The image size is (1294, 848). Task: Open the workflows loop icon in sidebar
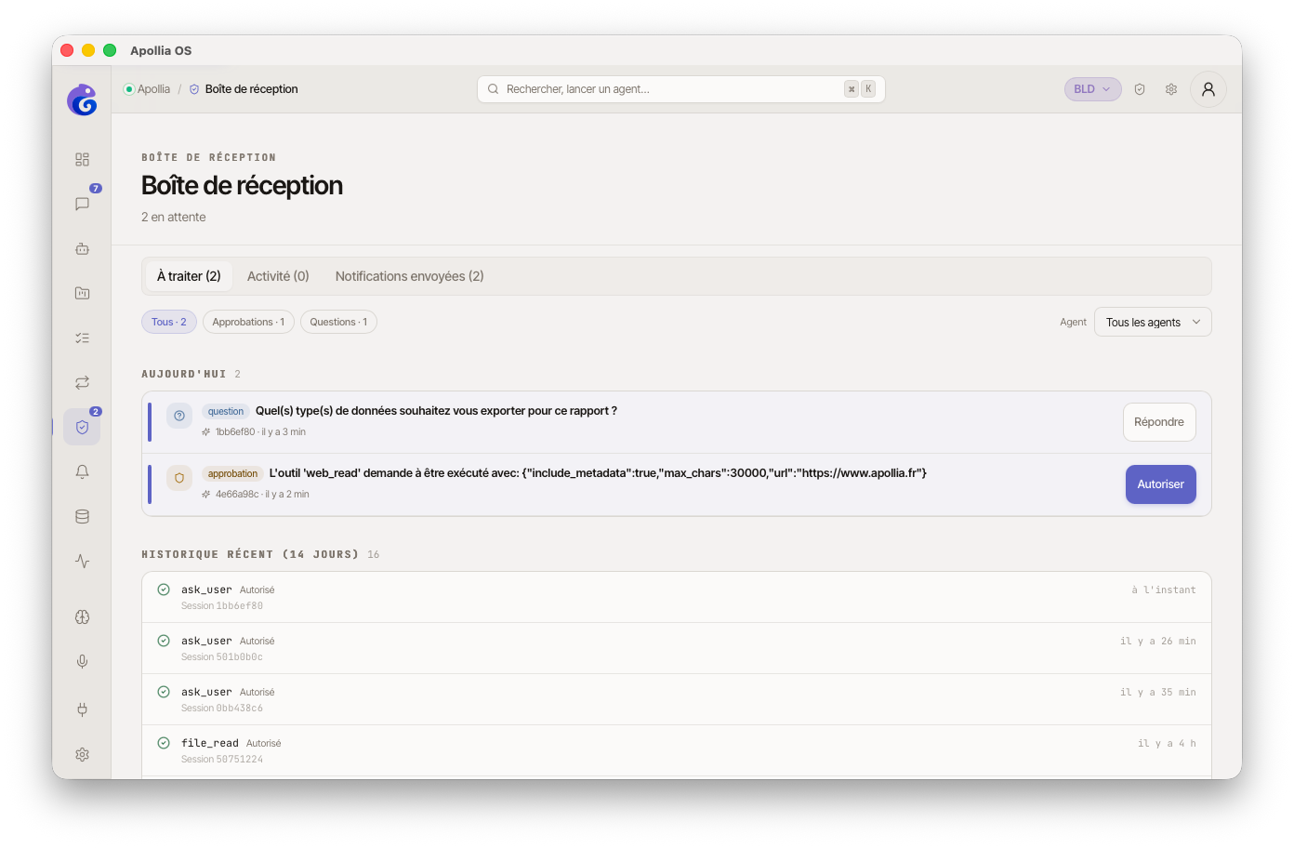[82, 382]
